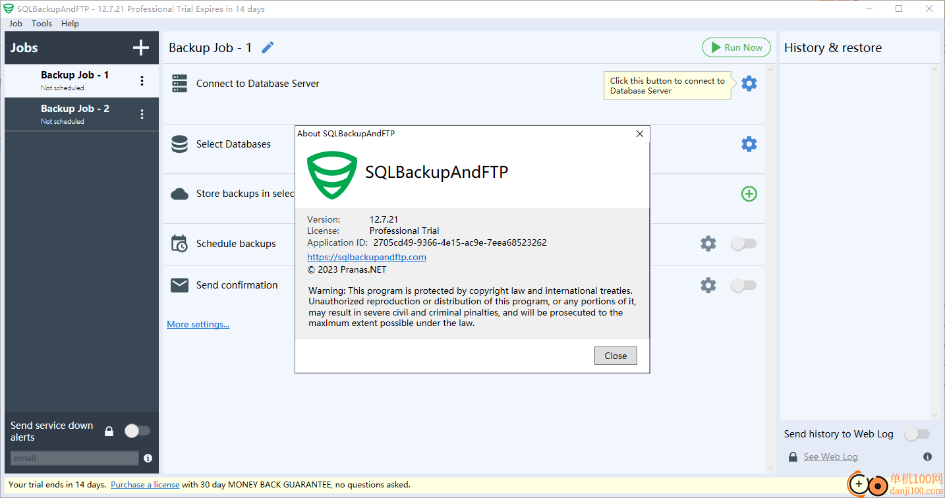This screenshot has height=498, width=945.
Task: Toggle Send service down alerts switch
Action: tap(137, 431)
